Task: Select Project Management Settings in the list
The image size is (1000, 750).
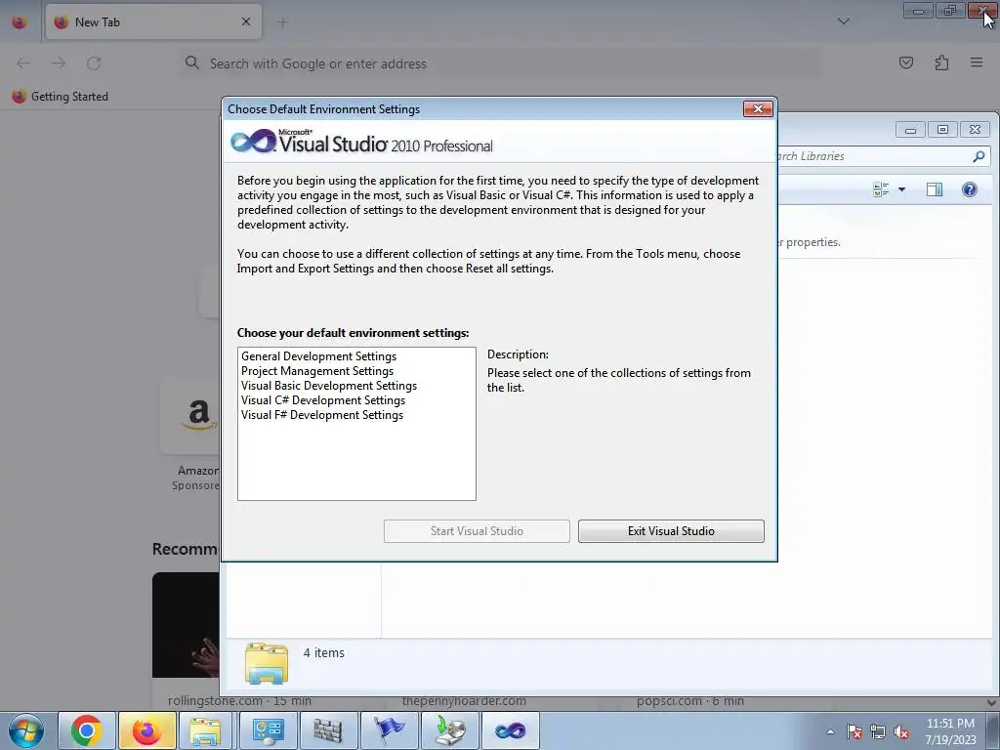Action: (317, 371)
